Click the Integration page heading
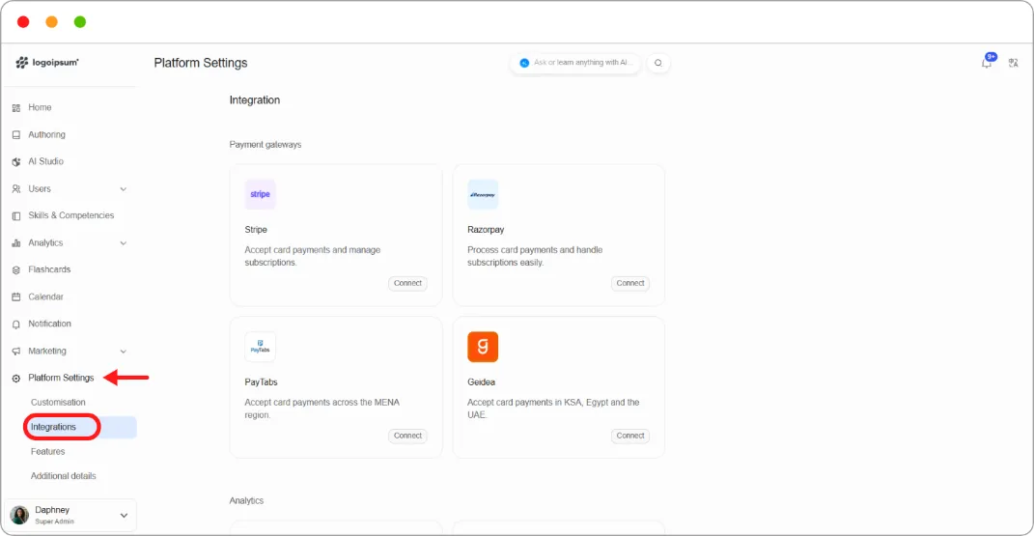This screenshot has width=1034, height=536. pyautogui.click(x=255, y=100)
